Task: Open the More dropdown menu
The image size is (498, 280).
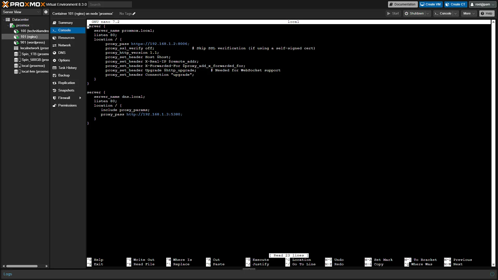Action: [x=469, y=13]
